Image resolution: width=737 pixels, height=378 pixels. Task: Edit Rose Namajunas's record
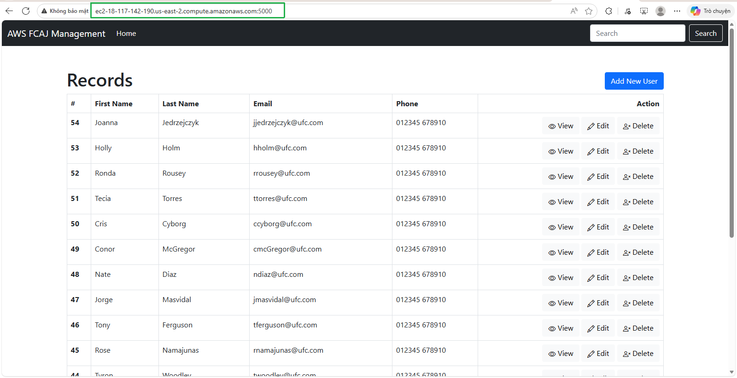point(598,354)
